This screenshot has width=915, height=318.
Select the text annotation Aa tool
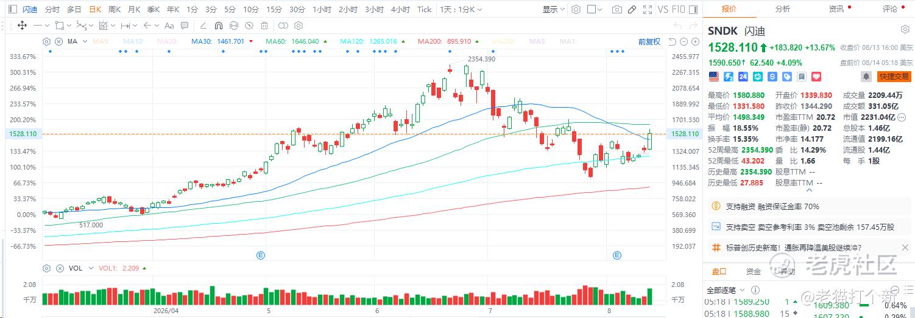[169, 26]
